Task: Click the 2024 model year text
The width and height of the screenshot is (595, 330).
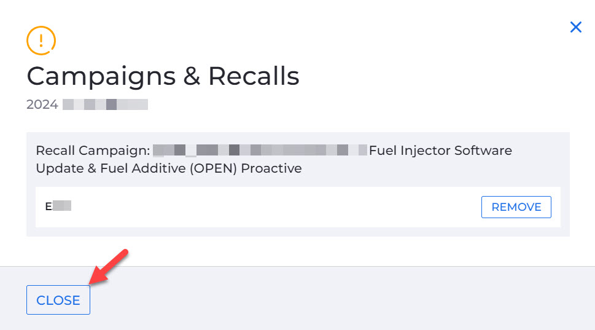Action: 42,104
